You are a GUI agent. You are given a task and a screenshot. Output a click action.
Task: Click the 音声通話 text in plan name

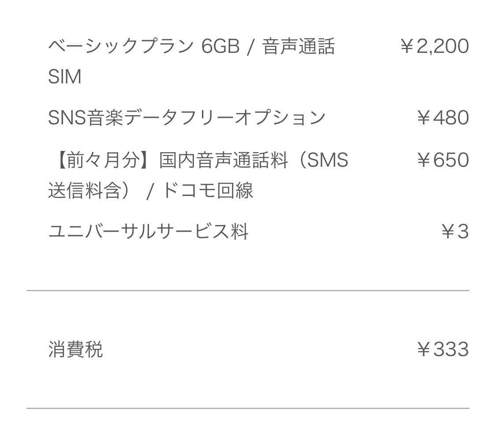point(298,46)
